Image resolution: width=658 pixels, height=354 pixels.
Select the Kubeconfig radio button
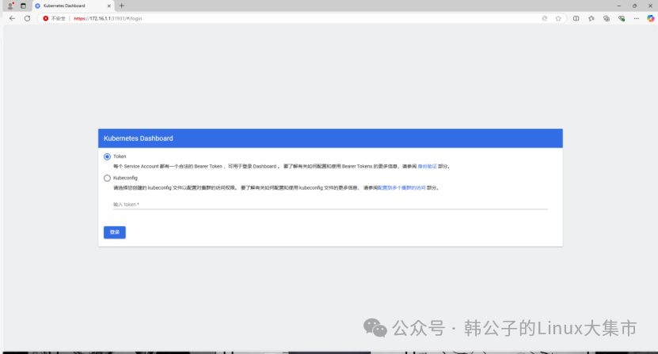click(x=107, y=178)
